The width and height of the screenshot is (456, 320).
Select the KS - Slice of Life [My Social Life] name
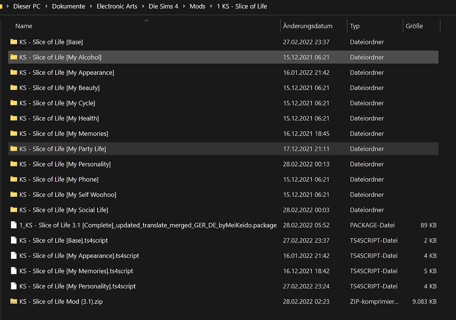[64, 210]
